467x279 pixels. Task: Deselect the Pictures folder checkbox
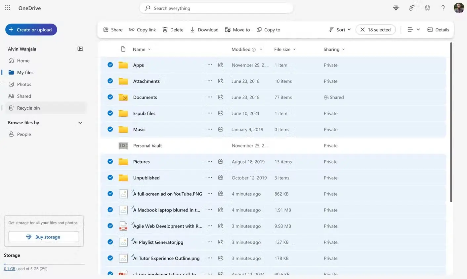click(110, 161)
